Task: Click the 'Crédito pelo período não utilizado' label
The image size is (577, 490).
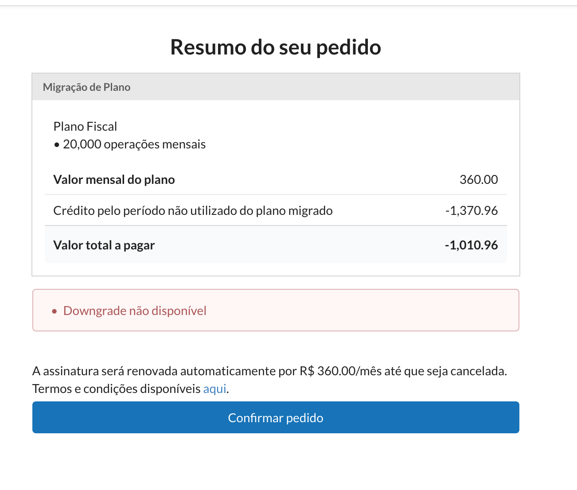Action: [193, 211]
